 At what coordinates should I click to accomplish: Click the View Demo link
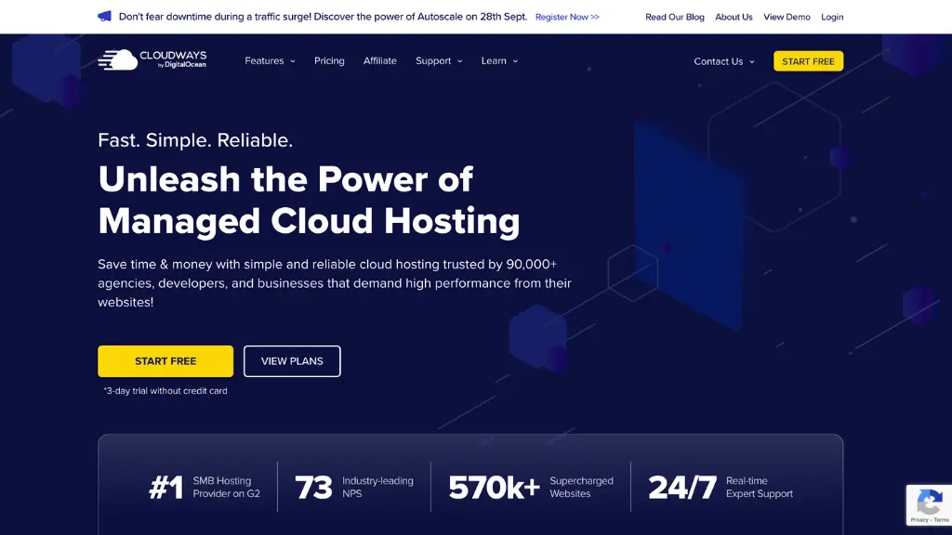coord(787,17)
